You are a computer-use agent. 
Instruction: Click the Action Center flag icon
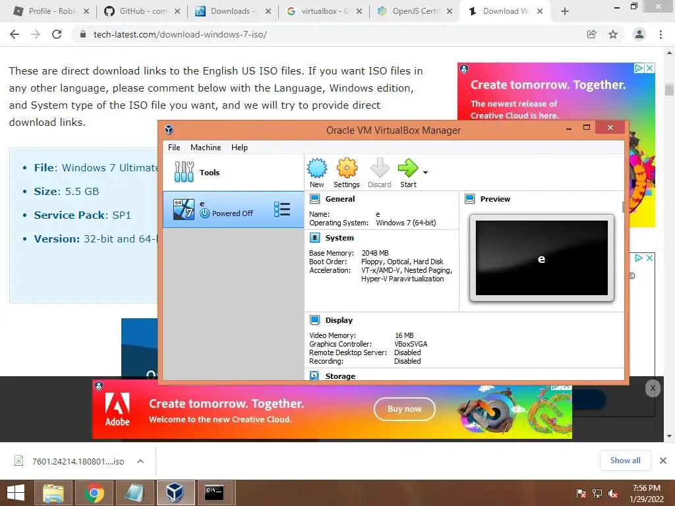(581, 493)
